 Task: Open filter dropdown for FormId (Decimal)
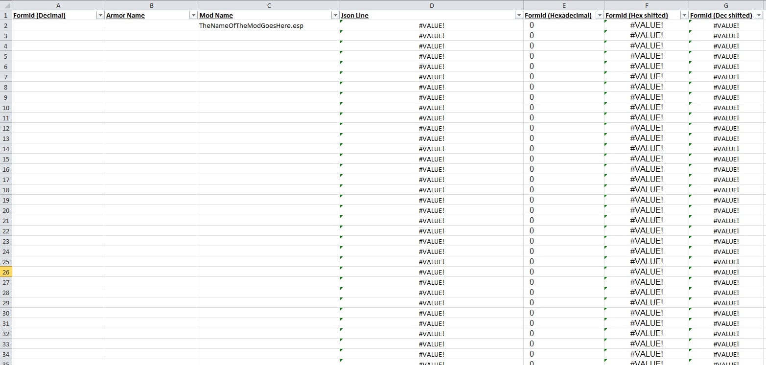click(100, 15)
